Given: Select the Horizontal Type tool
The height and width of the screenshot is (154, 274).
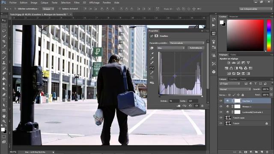Looking at the screenshot, I should pos(4,100).
